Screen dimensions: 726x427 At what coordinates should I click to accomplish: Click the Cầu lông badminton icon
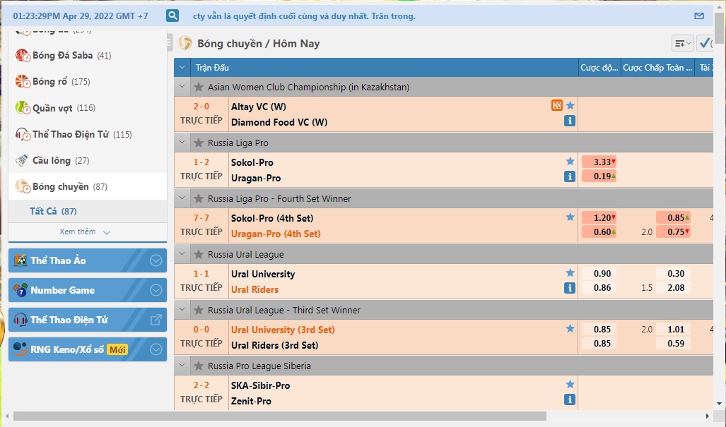tap(23, 161)
